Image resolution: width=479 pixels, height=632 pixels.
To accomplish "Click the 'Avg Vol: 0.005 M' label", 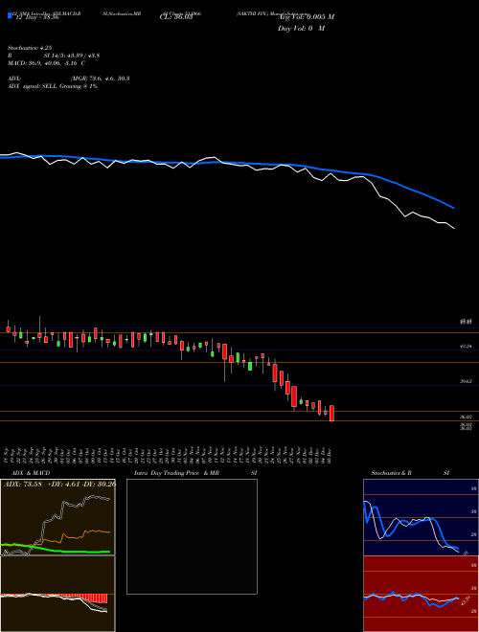I will (306, 17).
